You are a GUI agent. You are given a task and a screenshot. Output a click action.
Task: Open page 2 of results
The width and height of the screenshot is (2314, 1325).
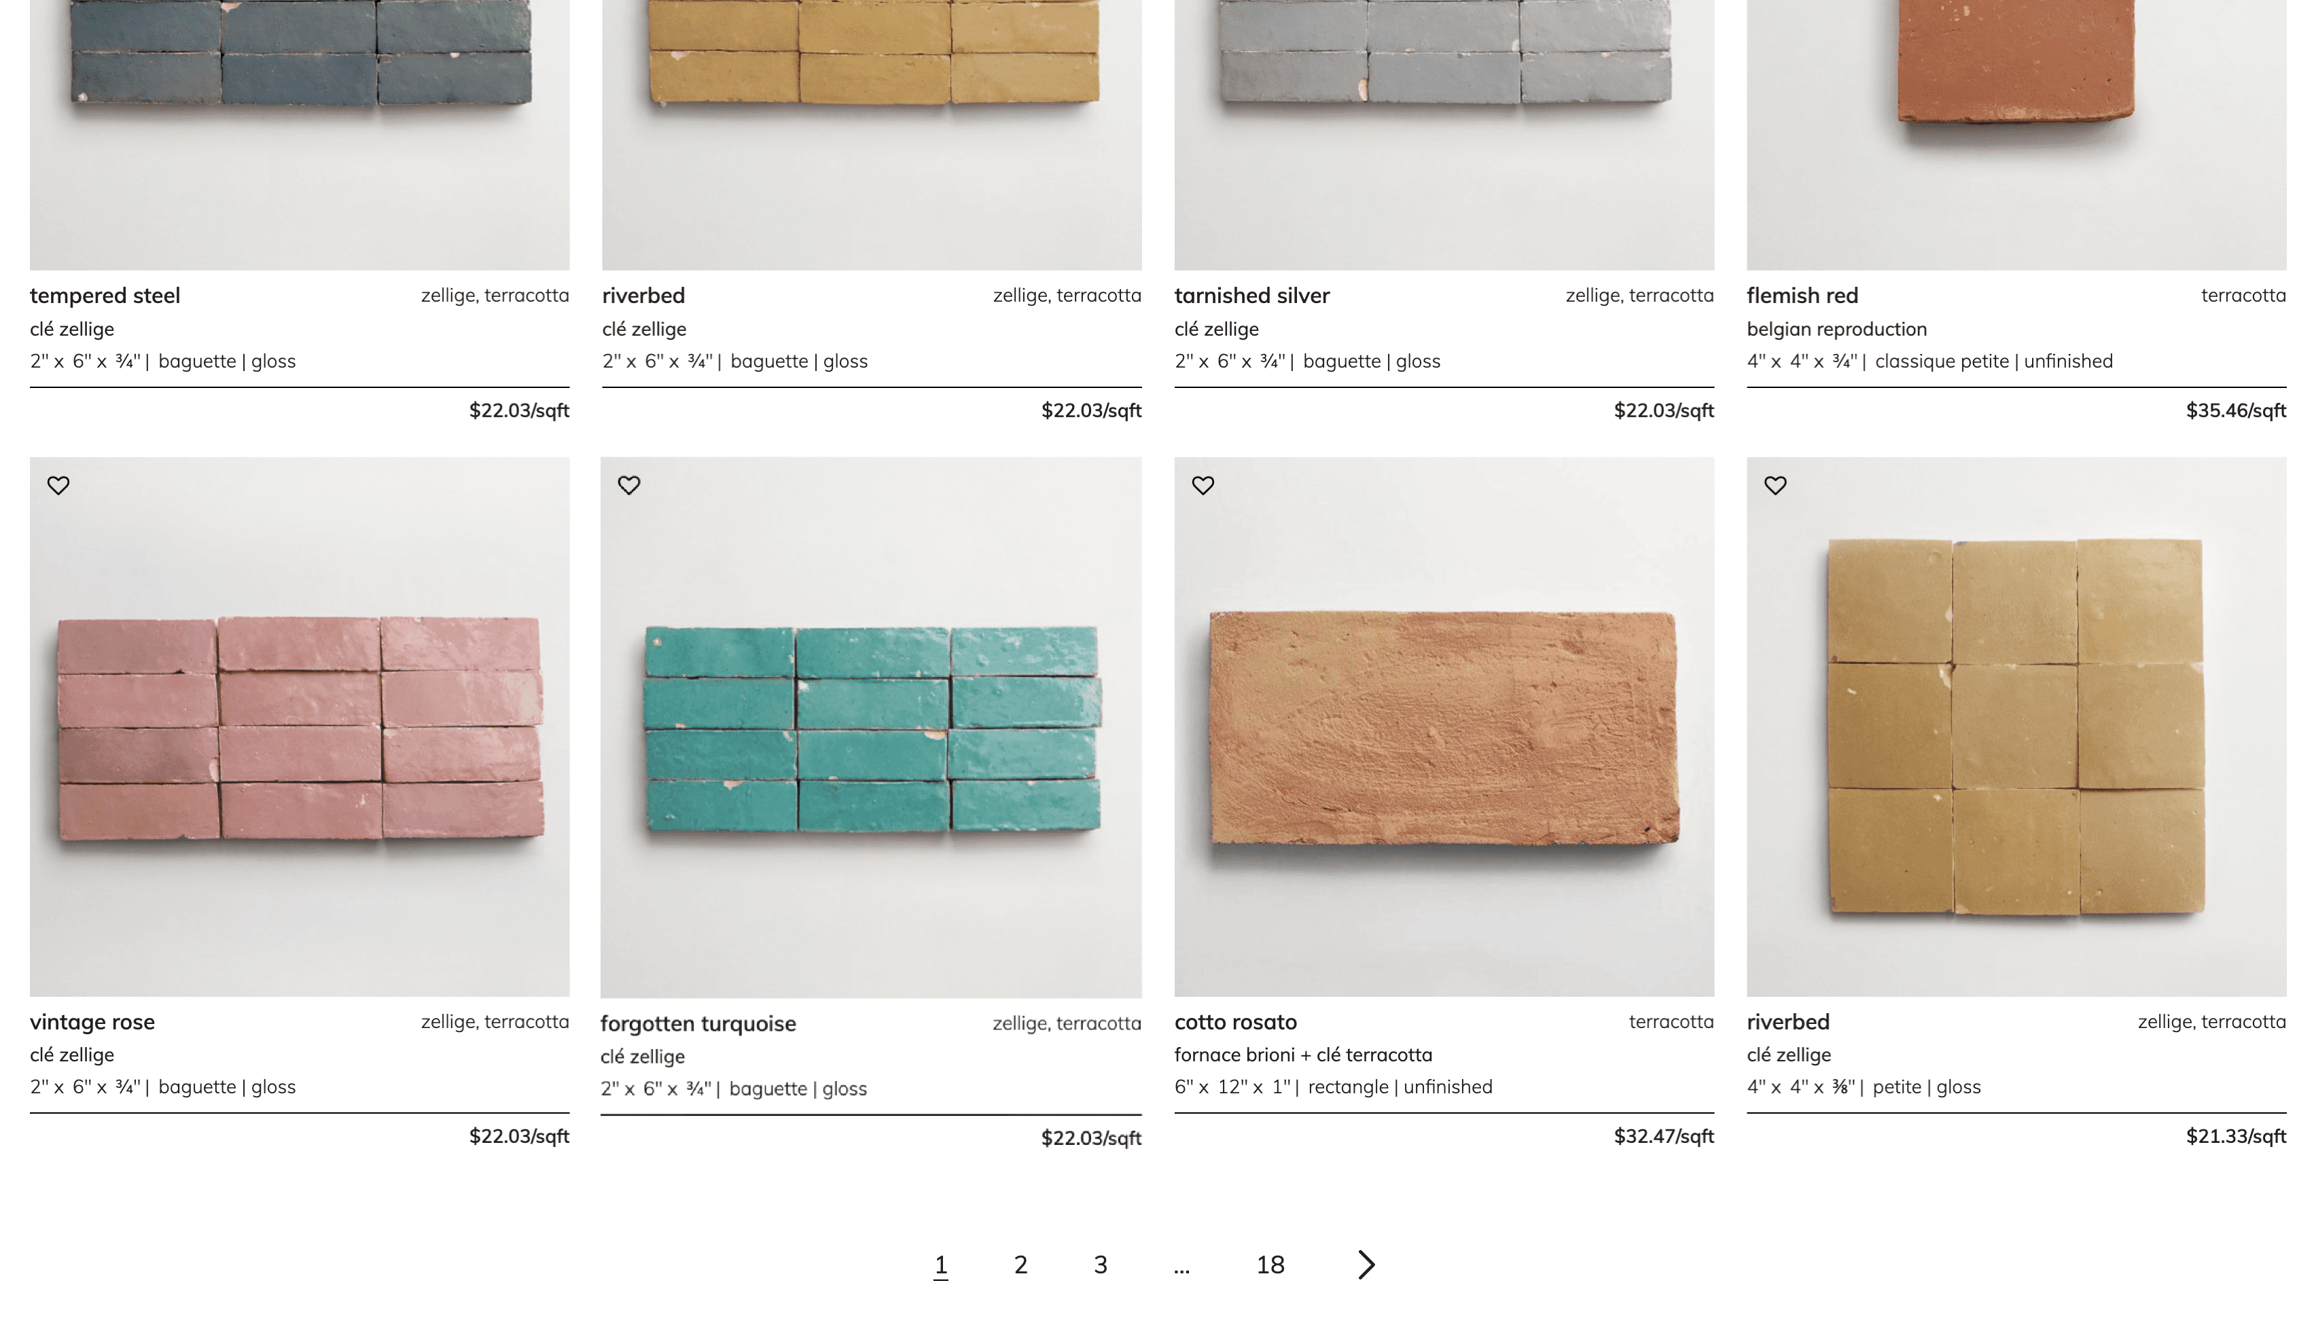(x=1020, y=1264)
